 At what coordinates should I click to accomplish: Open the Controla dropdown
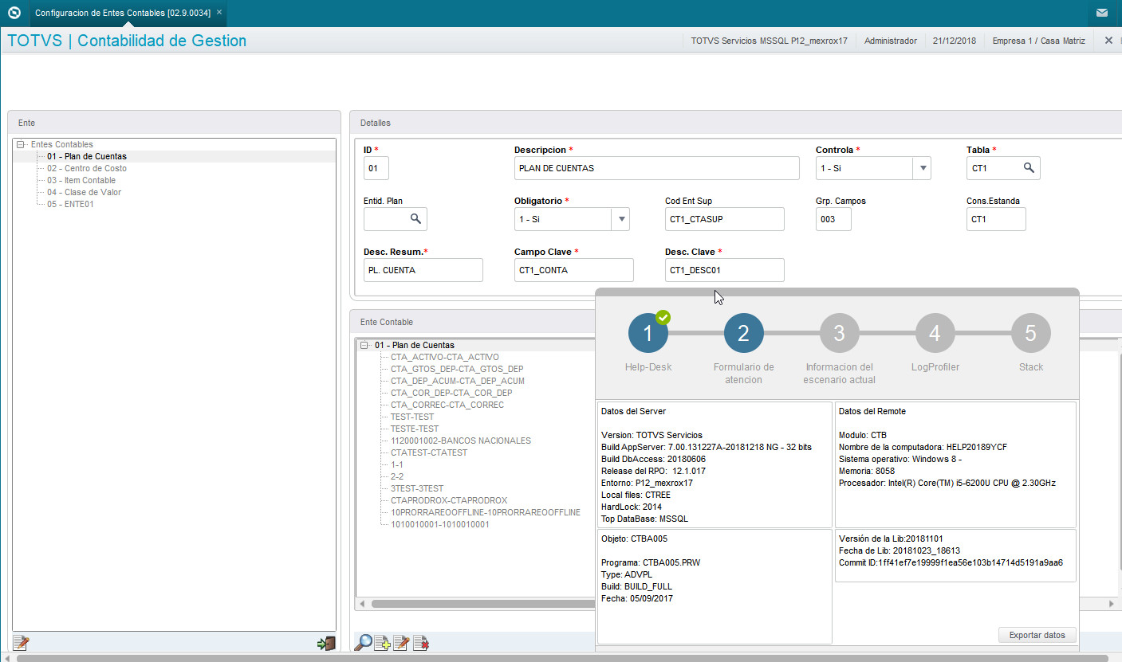[922, 168]
